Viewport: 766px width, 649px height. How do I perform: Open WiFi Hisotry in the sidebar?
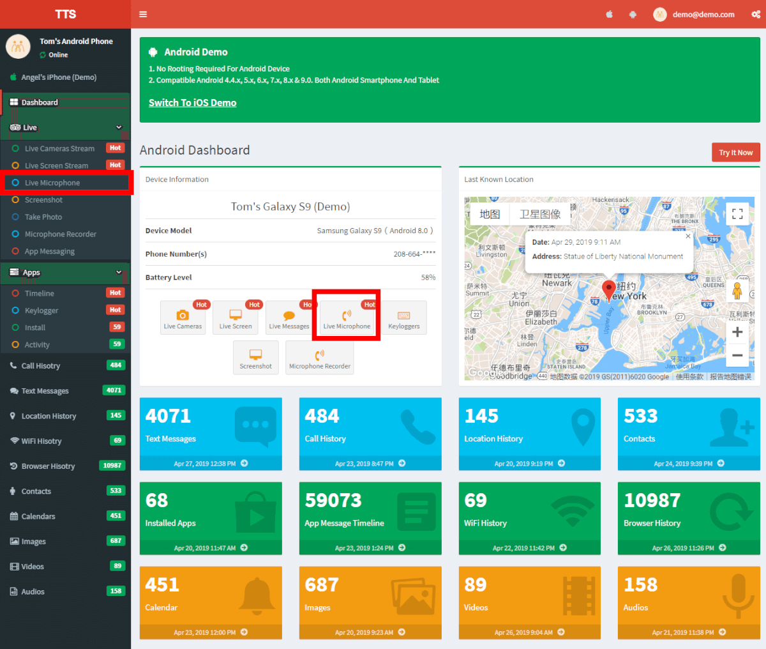pos(66,441)
